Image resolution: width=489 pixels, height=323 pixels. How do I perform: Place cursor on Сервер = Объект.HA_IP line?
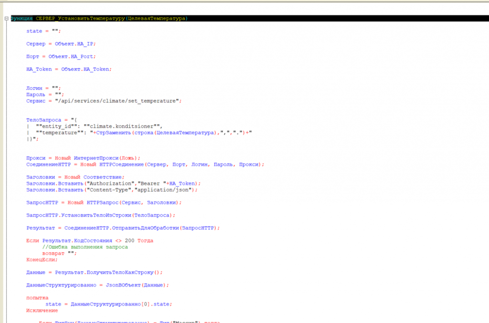61,44
